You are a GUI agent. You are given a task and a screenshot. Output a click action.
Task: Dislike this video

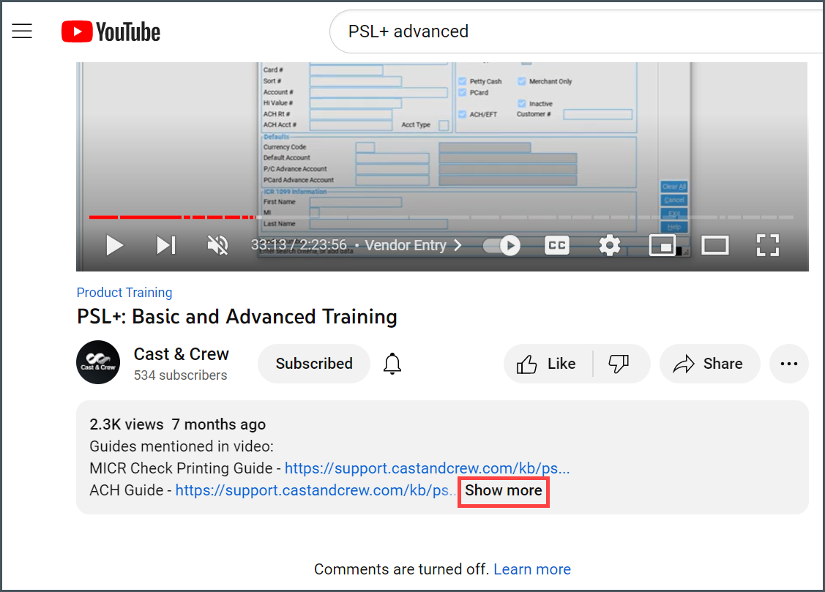point(619,364)
